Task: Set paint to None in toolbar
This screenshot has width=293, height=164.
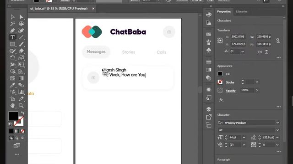Action: (x=22, y=131)
